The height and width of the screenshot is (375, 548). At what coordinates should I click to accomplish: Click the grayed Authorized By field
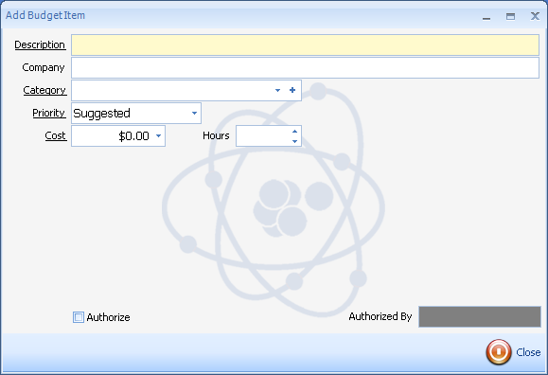click(x=480, y=316)
